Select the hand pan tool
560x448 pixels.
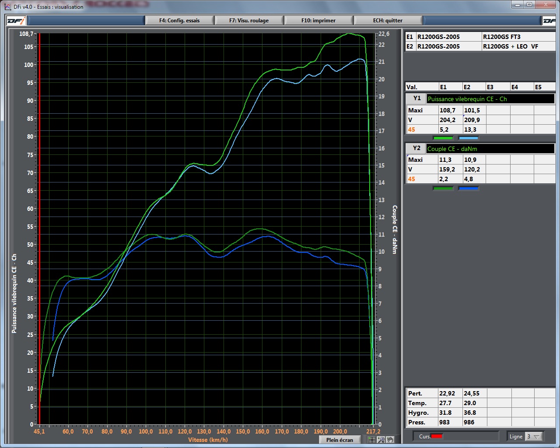click(x=390, y=440)
